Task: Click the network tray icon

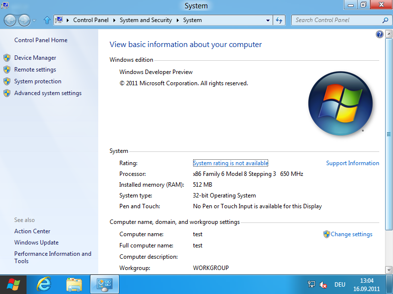Action: [311, 284]
